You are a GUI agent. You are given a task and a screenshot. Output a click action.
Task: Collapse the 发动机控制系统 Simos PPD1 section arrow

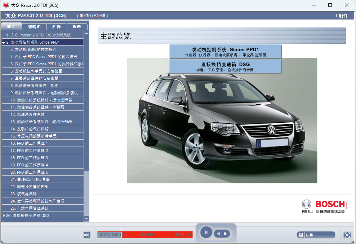click(4, 43)
